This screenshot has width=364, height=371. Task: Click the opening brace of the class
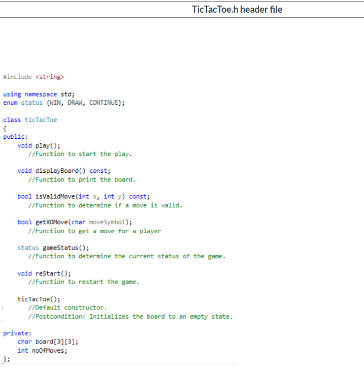pyautogui.click(x=5, y=129)
